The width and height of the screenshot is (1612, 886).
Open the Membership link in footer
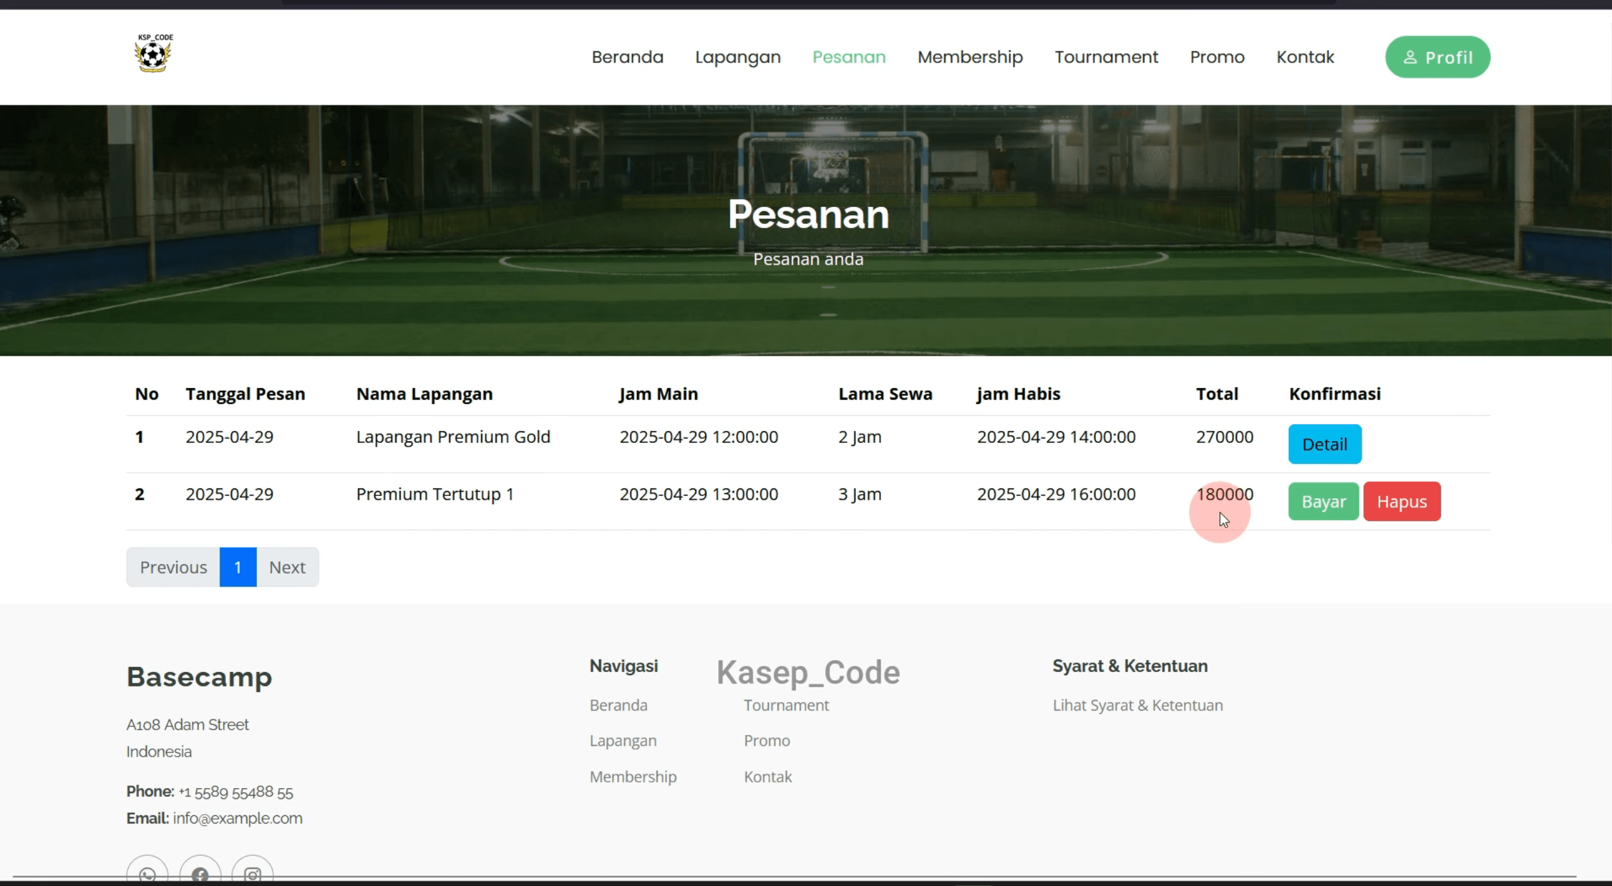pos(633,777)
